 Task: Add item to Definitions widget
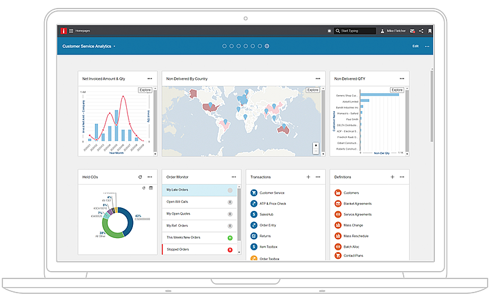click(x=392, y=177)
